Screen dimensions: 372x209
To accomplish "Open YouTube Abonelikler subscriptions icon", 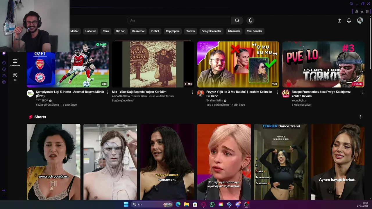I will tap(15, 62).
